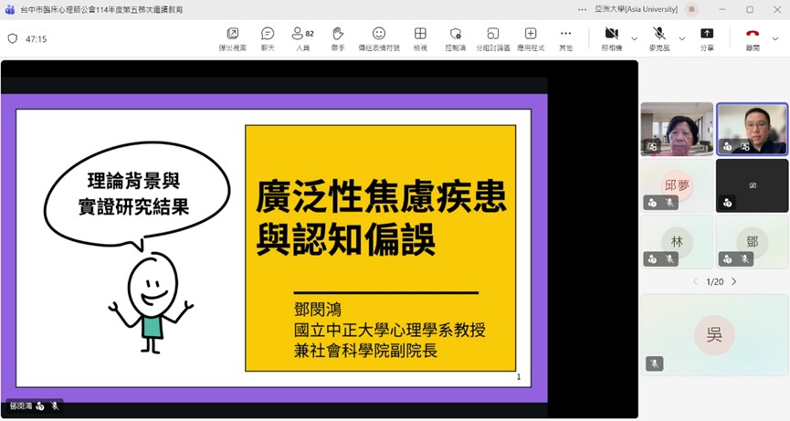
Task: Open the chat (聊天) panel
Action: [268, 38]
